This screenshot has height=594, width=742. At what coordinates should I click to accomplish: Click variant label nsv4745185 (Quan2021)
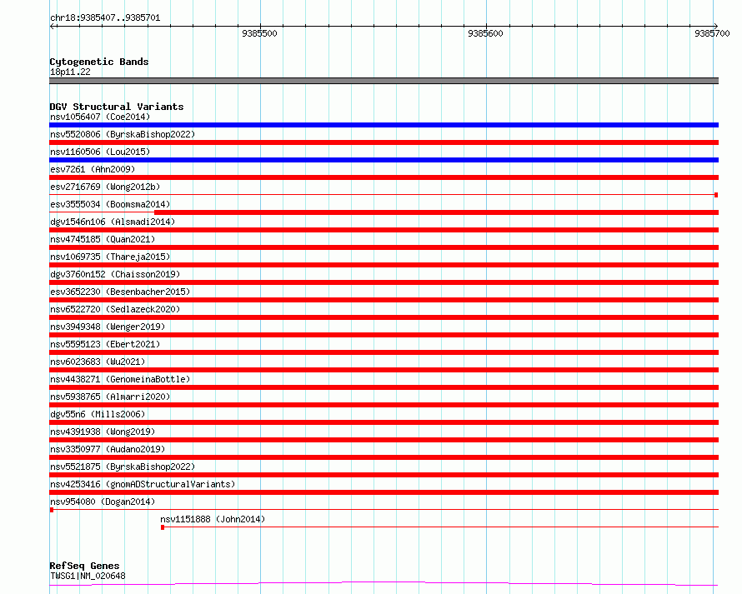[x=103, y=239]
